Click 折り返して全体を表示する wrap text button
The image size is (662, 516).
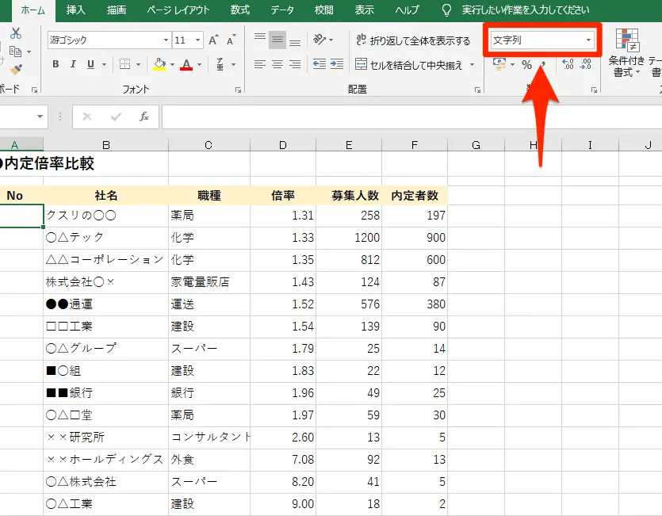pos(412,40)
